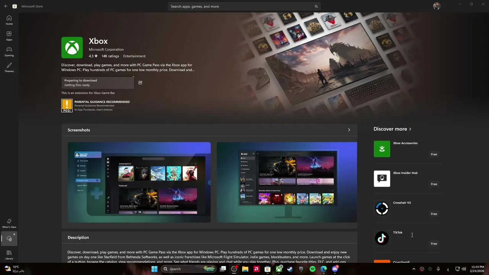
Task: Switch the input language indicator in tray
Action: [x=448, y=269]
